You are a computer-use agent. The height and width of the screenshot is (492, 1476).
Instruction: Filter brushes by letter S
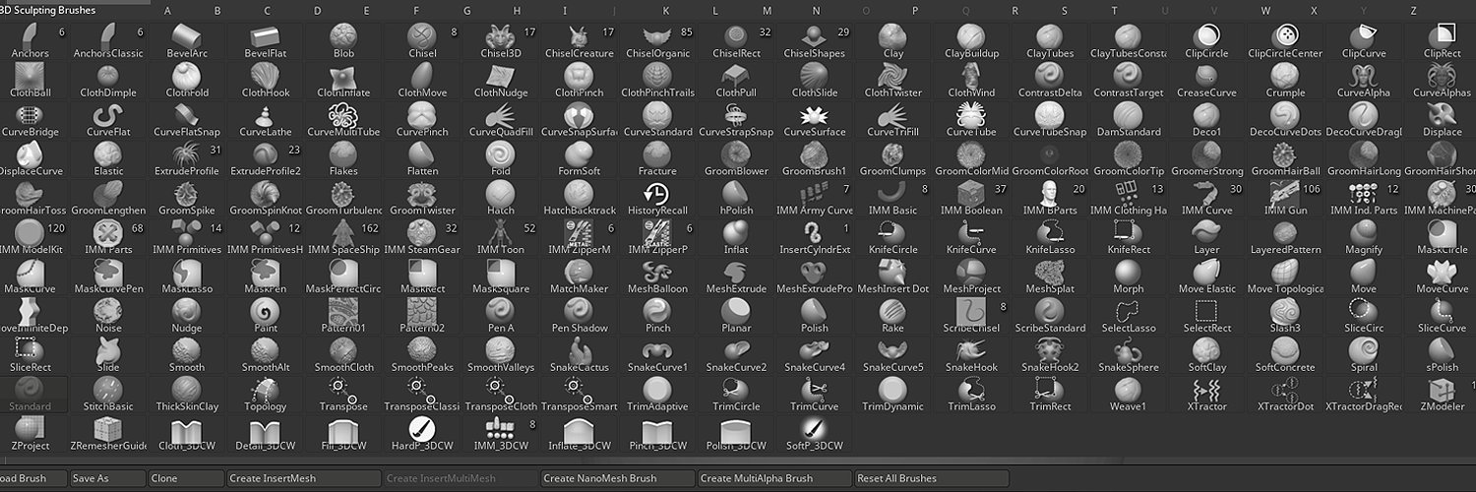tap(1065, 11)
